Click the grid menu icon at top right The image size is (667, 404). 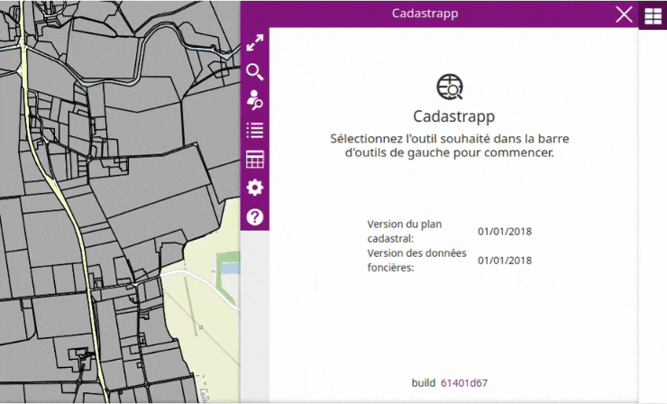653,15
